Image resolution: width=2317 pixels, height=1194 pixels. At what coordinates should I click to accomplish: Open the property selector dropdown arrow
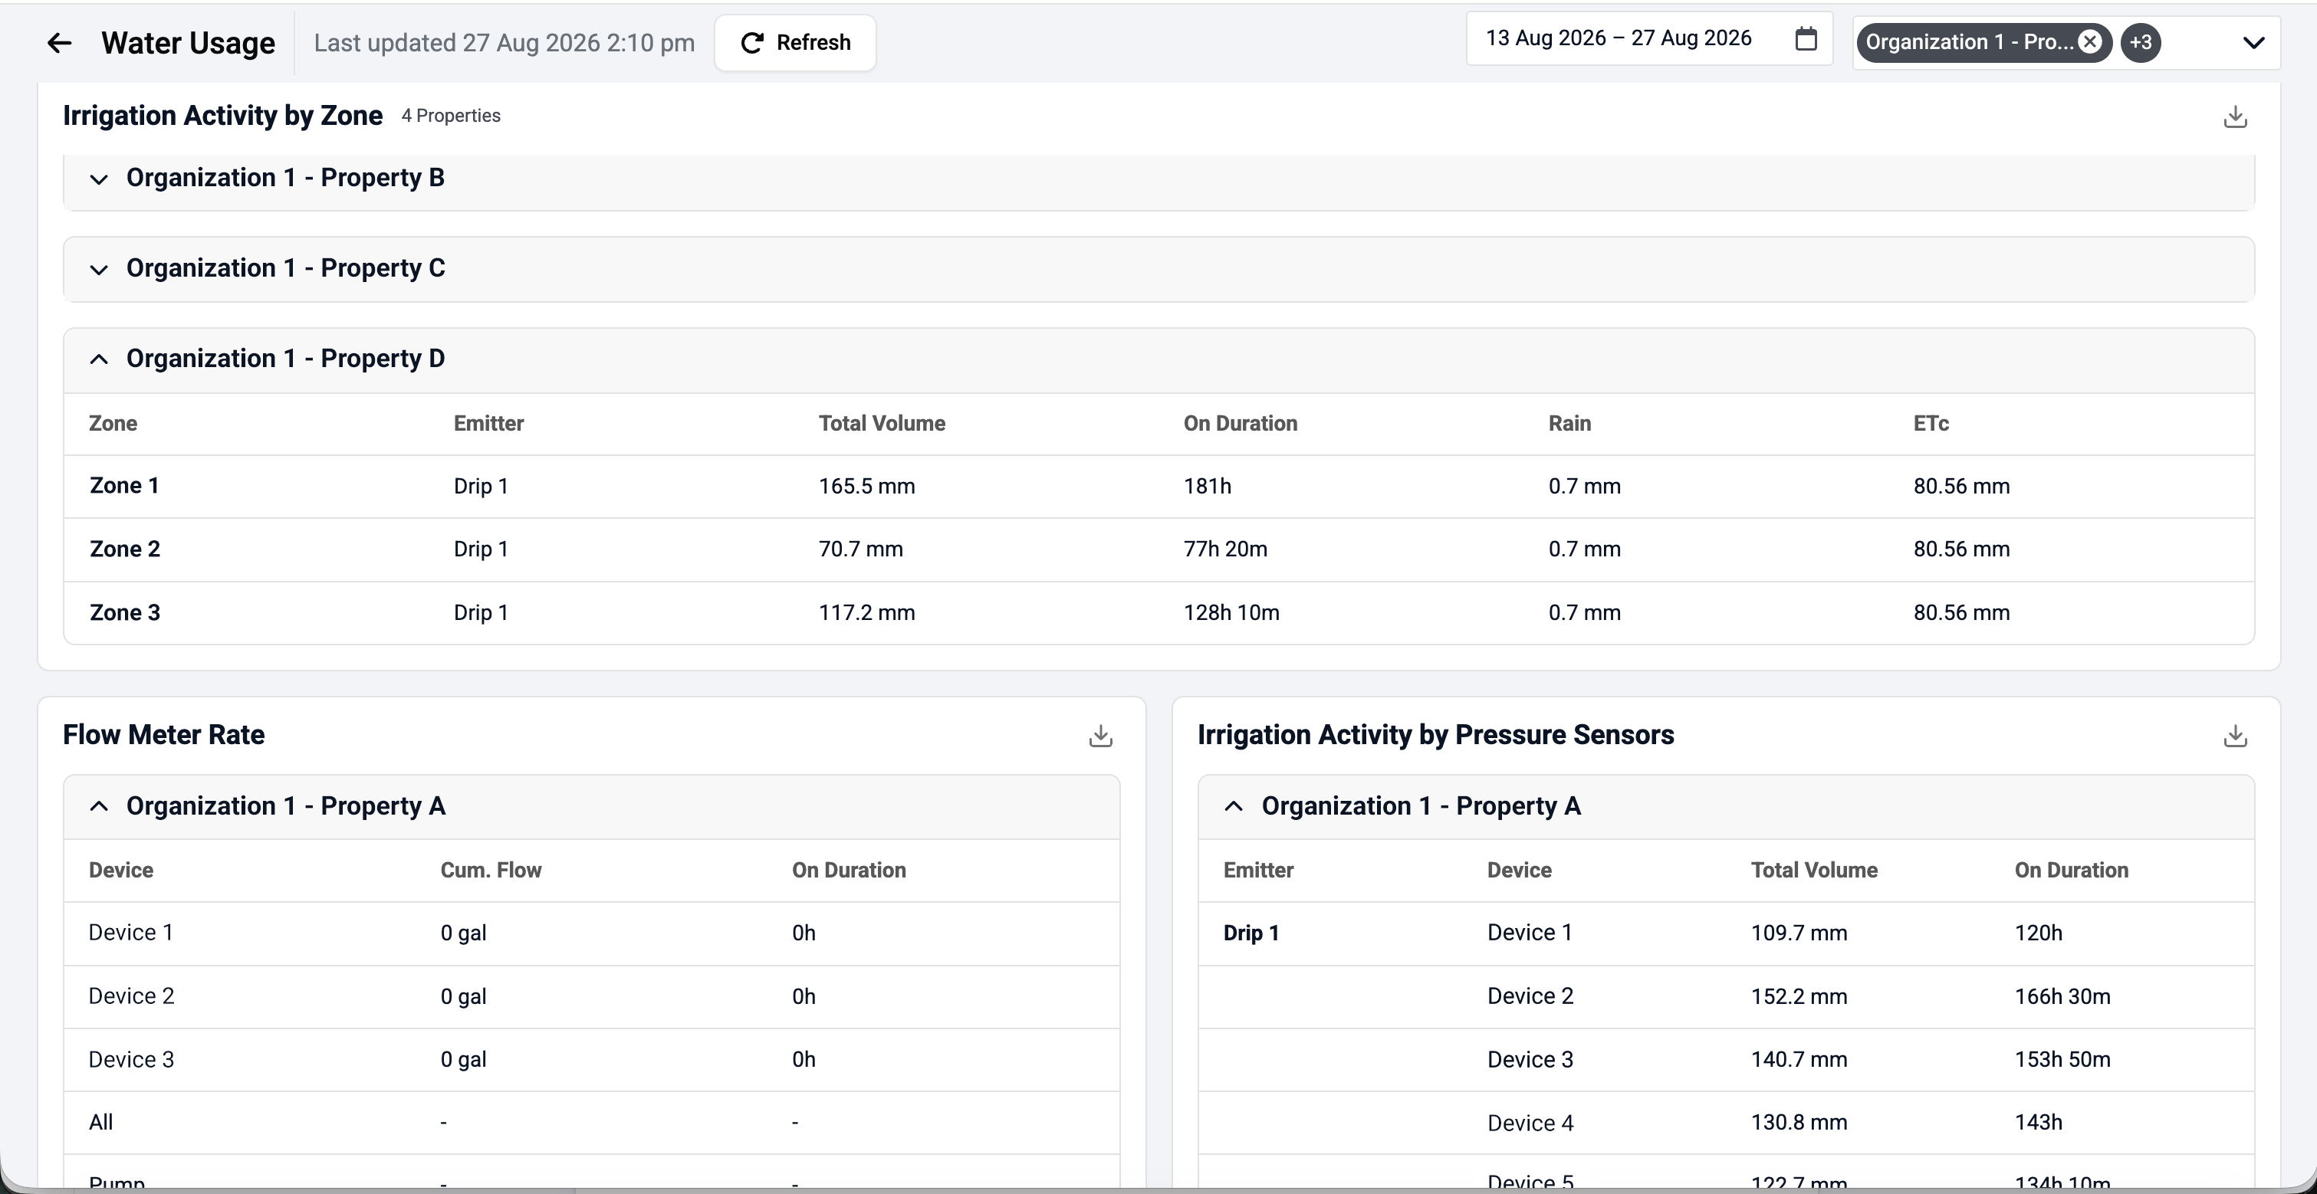(2253, 42)
